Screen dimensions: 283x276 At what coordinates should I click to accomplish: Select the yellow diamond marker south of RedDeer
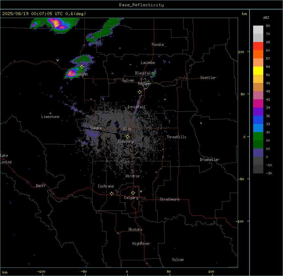coord(140,92)
